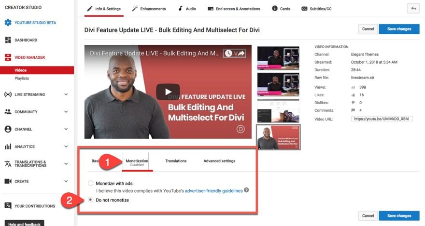Play the video preview
Image resolution: width=425 pixels, height=226 pixels.
click(x=168, y=92)
